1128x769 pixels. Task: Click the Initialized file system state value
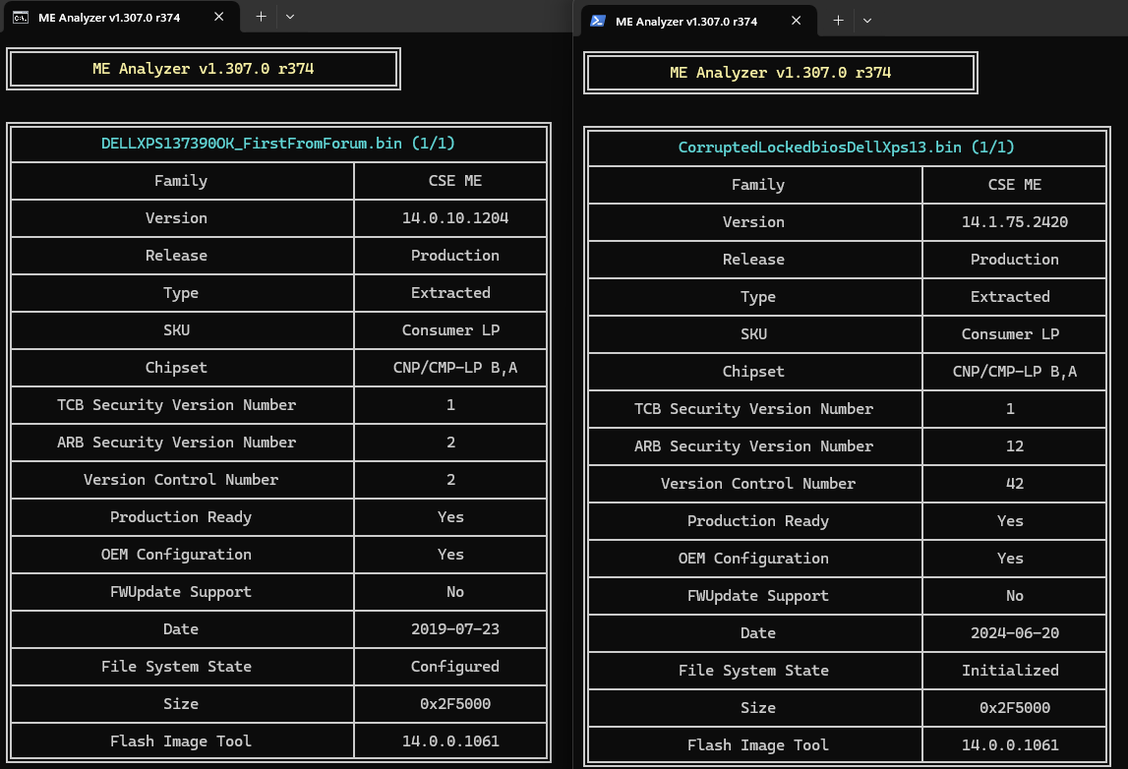pos(1010,671)
